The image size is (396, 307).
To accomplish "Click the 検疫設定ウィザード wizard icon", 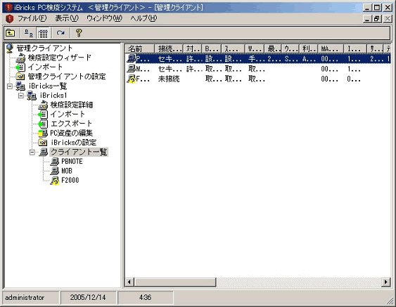I will [x=20, y=58].
